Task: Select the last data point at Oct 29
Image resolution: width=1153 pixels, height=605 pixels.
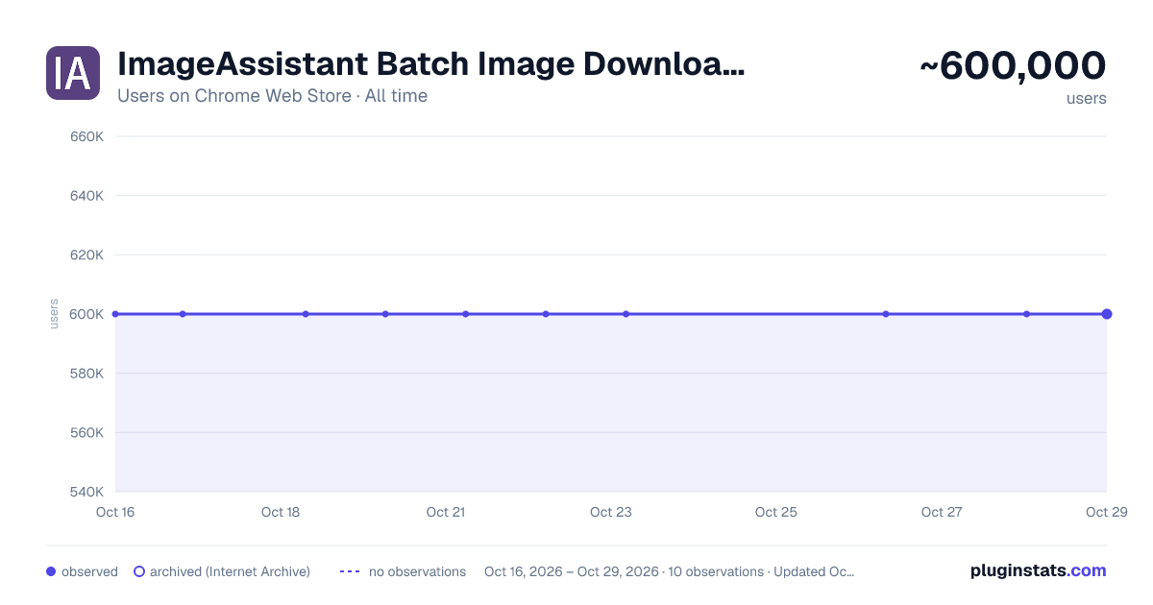Action: 1107,314
